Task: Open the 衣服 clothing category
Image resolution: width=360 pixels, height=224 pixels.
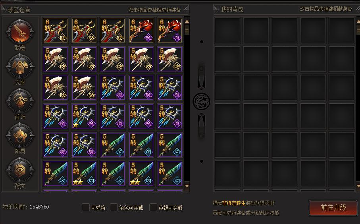Action: (20, 66)
